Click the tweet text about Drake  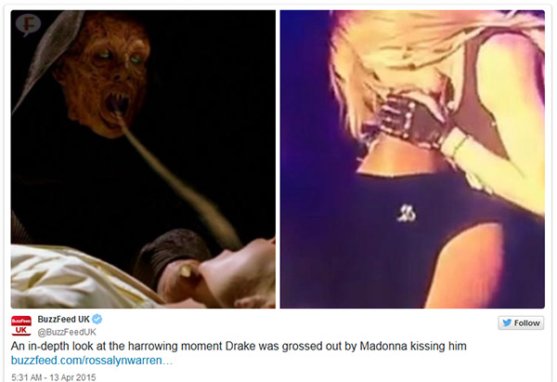[x=239, y=346]
